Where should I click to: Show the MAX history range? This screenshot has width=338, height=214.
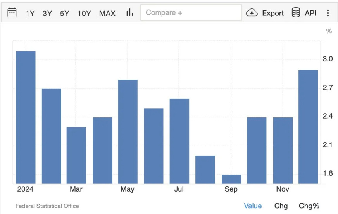(107, 13)
